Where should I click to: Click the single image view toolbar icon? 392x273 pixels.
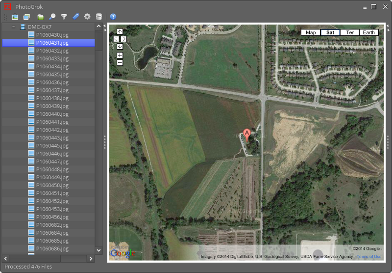pyautogui.click(x=15, y=17)
